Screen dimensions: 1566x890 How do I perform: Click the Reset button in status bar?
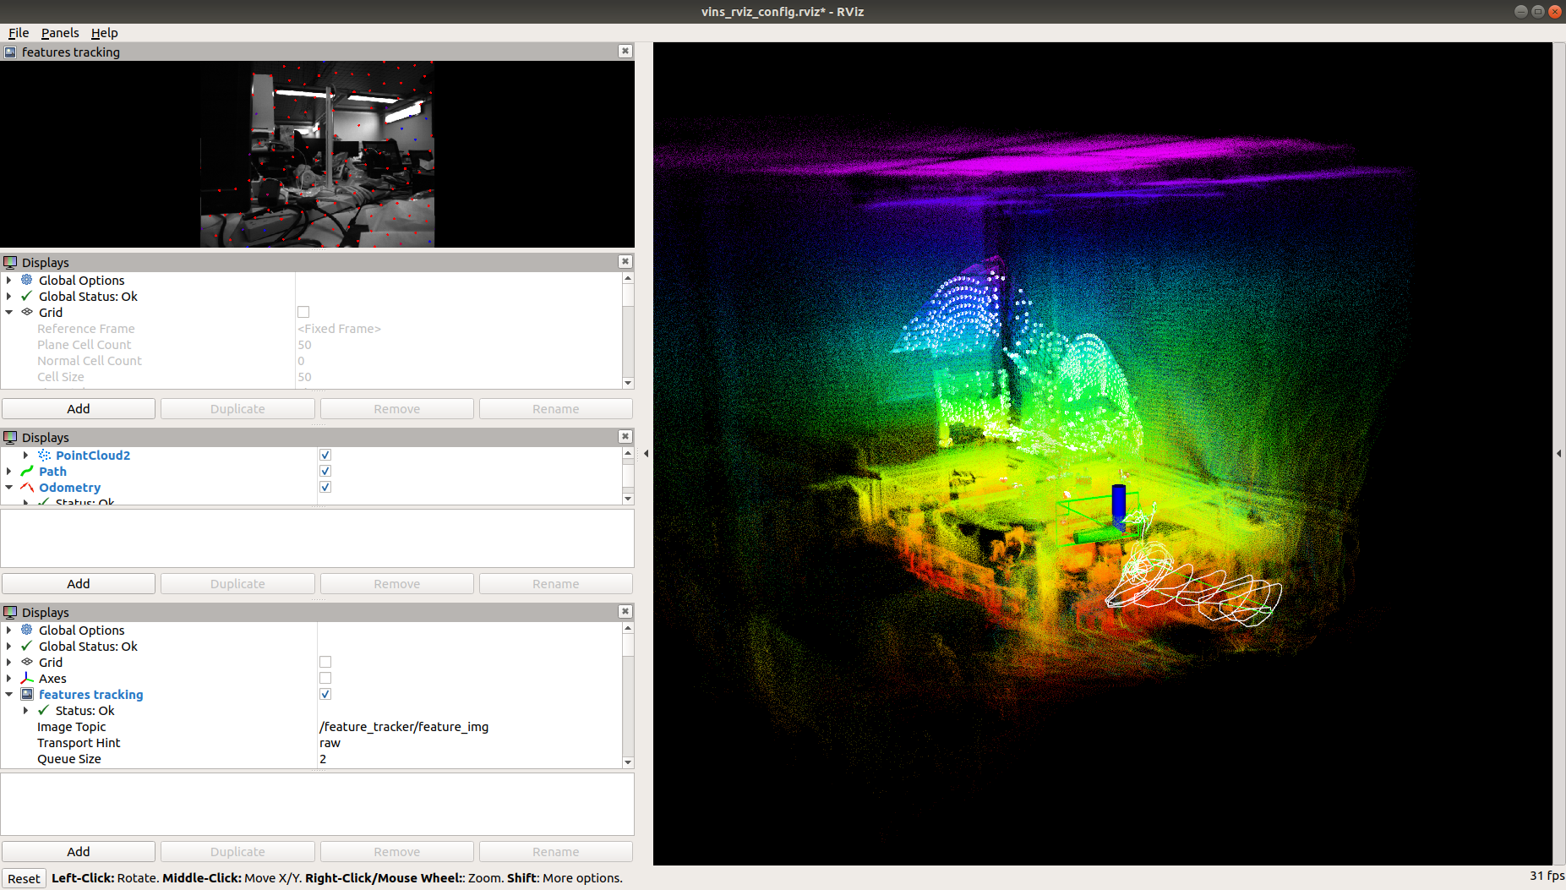coord(24,878)
